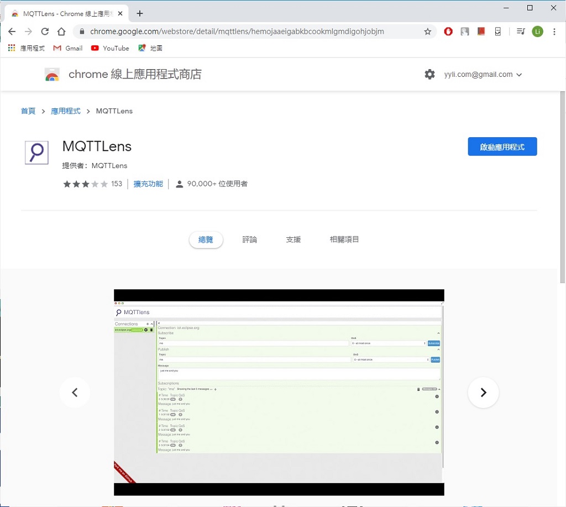Open the apps grid bookmark icon

12,48
